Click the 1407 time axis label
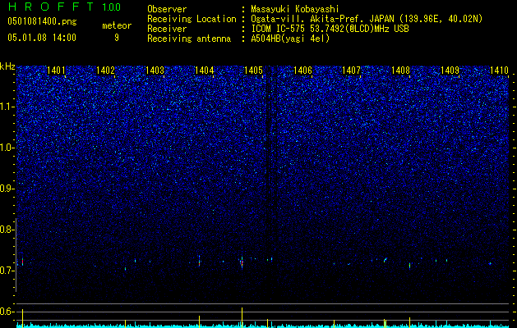Viewport: 517px width, 328px height. point(351,70)
